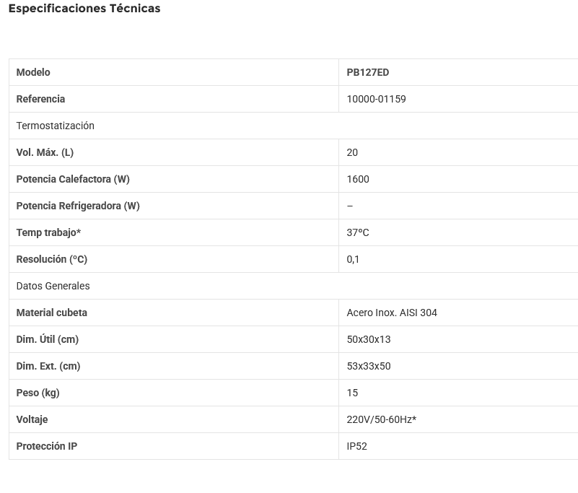Viewport: 578px width, 493px height.
Task: Click the Vol. Máx. (L) label
Action: pos(45,152)
